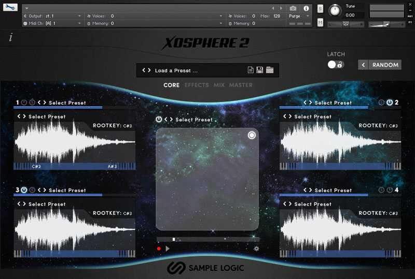
Task: Click the XY pad motion timeline slider
Action: click(x=208, y=239)
